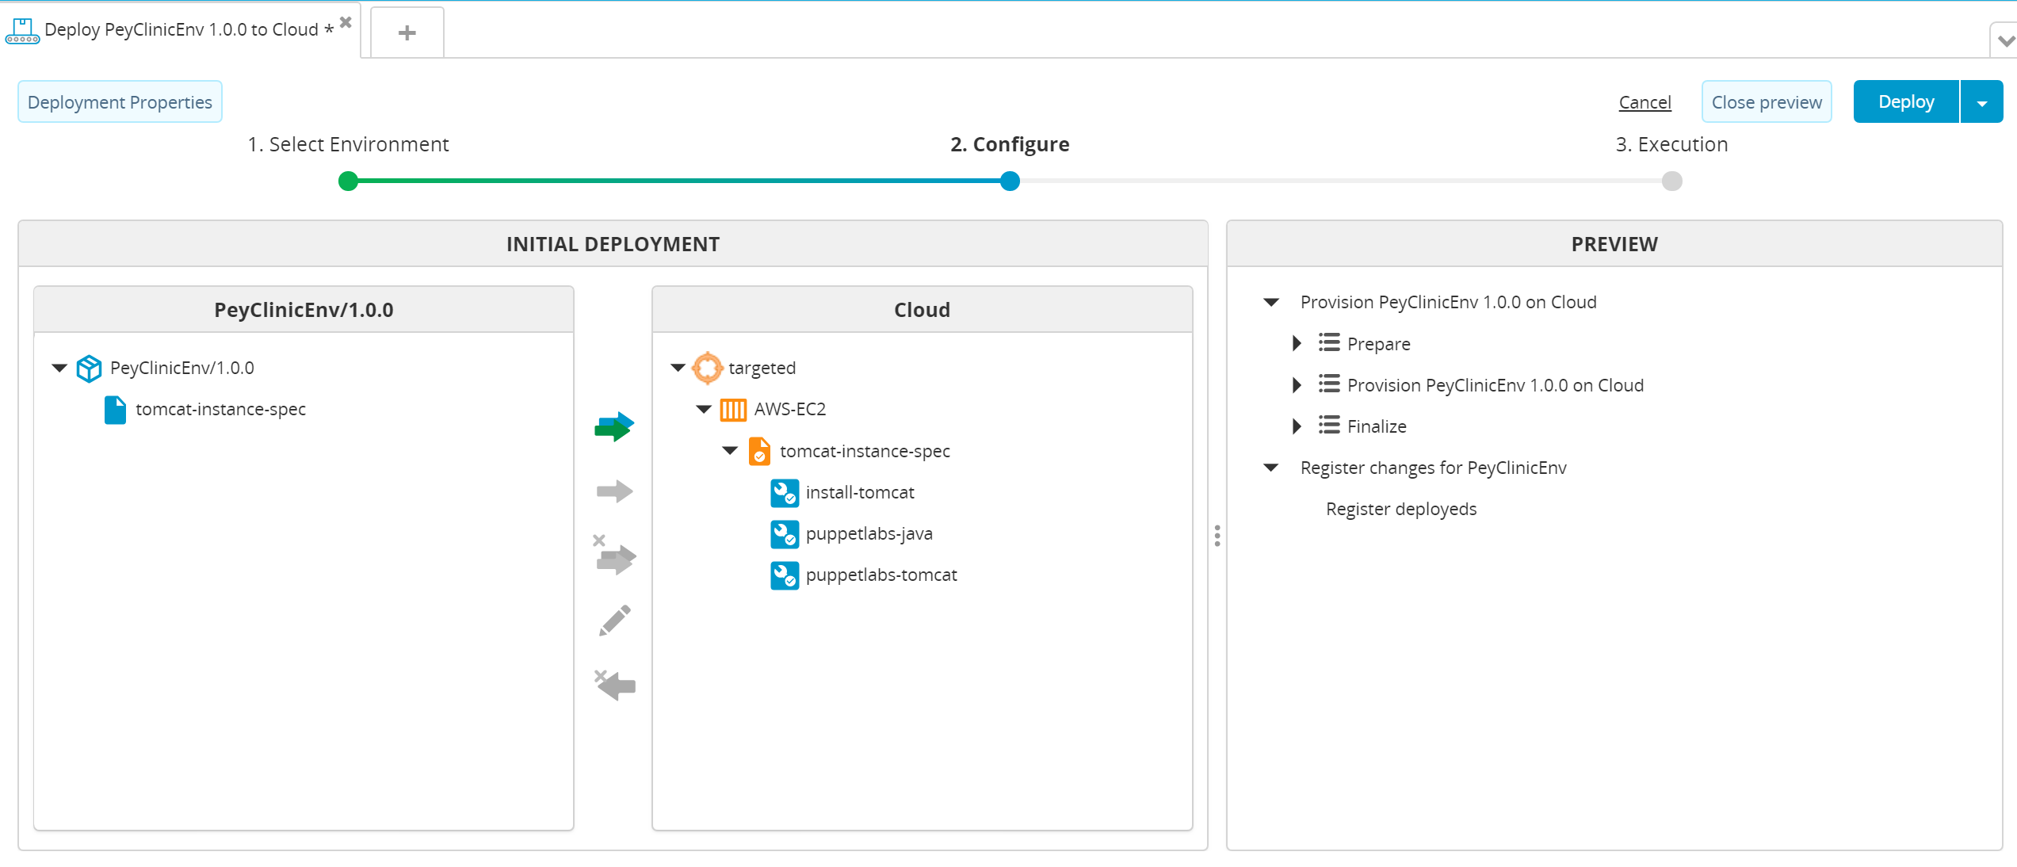Click the install-tomcat wrench icon

(x=785, y=493)
